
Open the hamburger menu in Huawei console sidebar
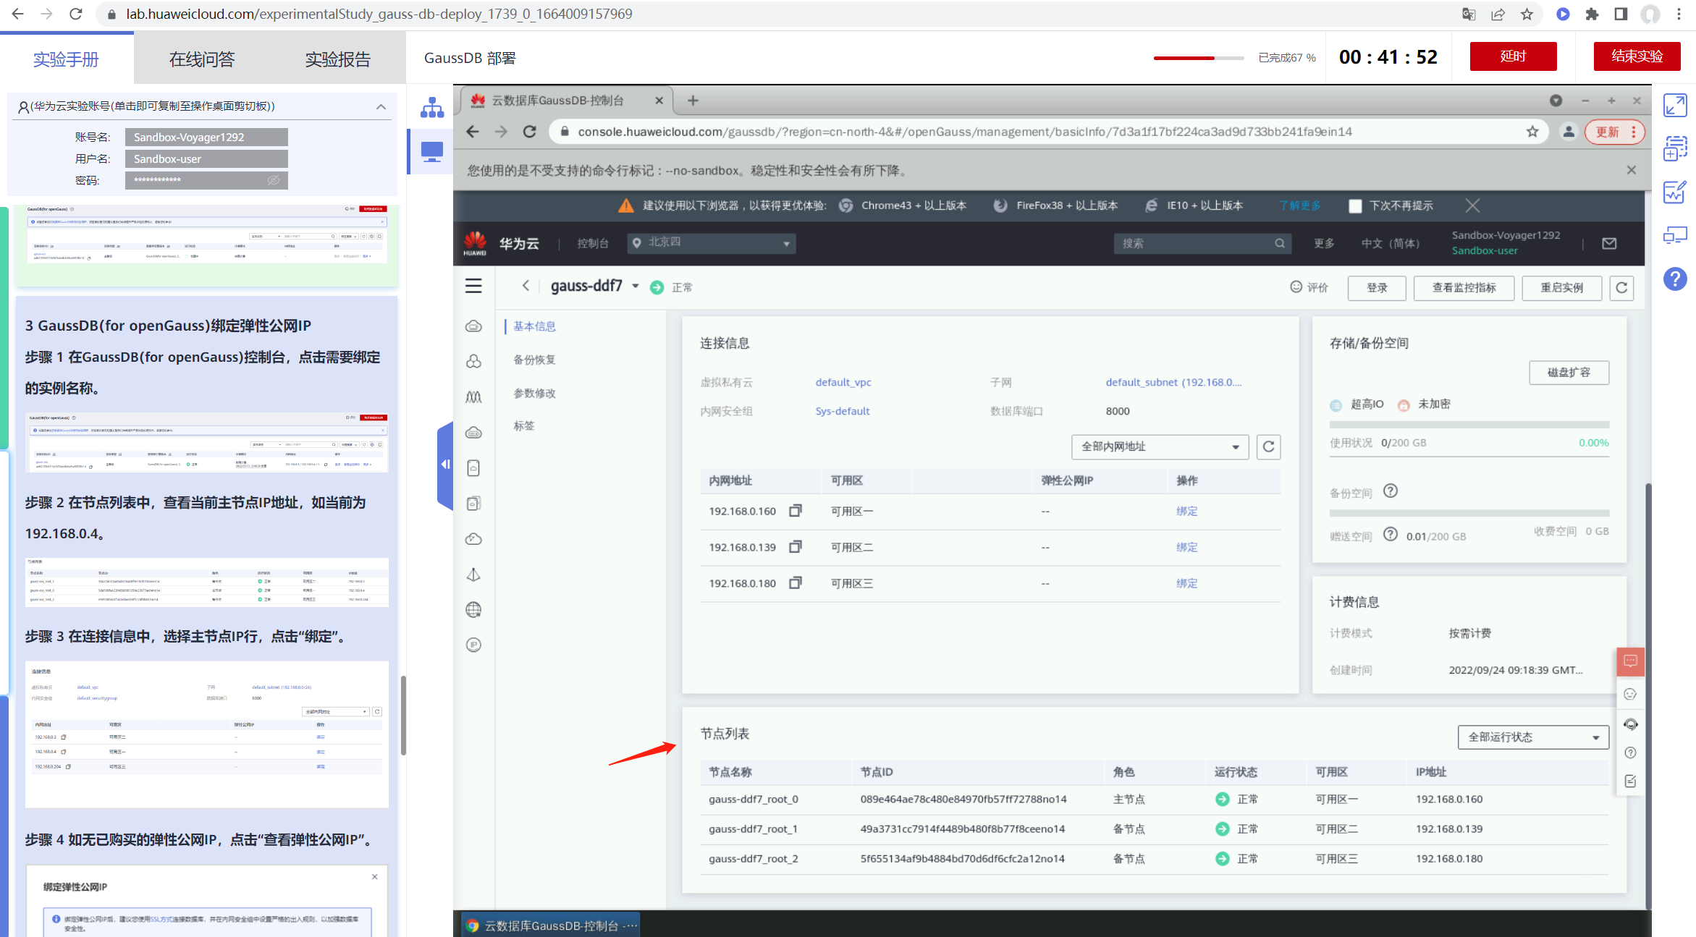[473, 286]
